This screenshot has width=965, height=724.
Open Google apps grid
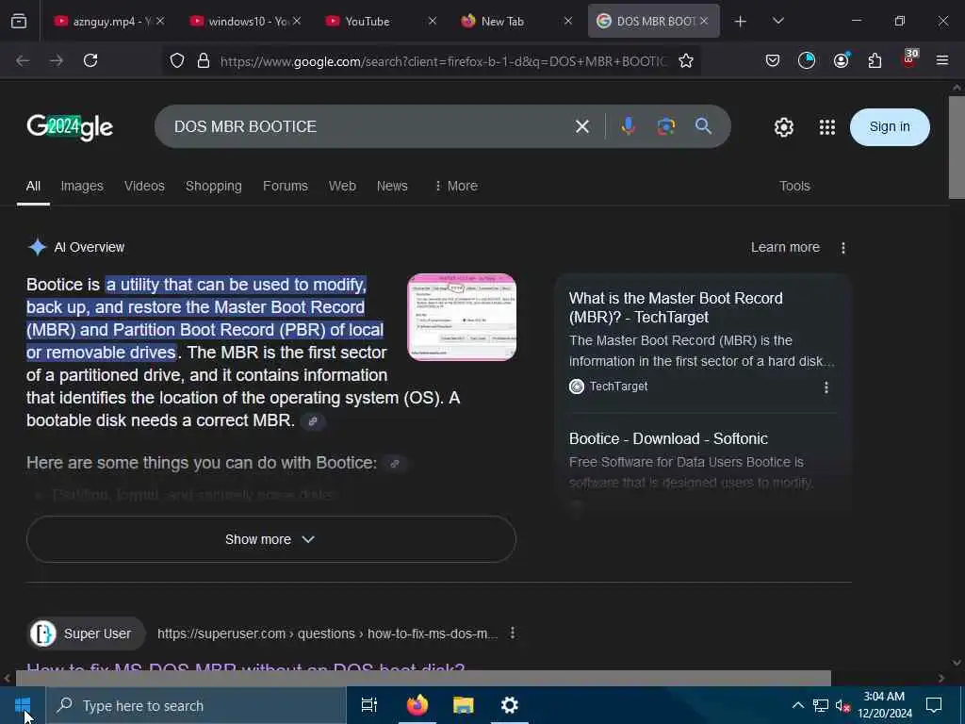coord(827,127)
